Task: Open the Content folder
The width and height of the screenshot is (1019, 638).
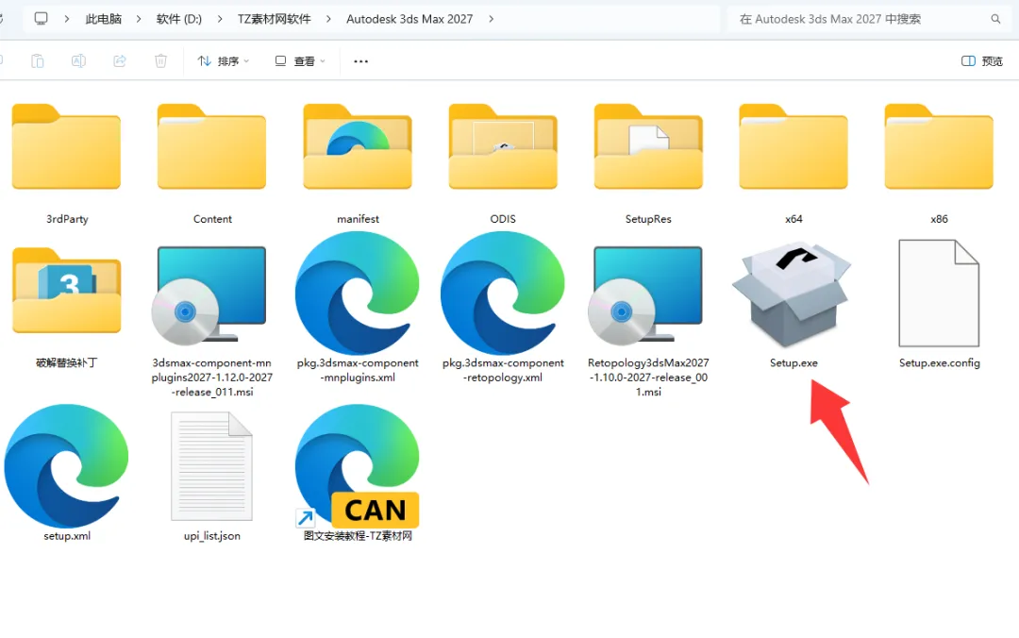Action: [x=212, y=147]
